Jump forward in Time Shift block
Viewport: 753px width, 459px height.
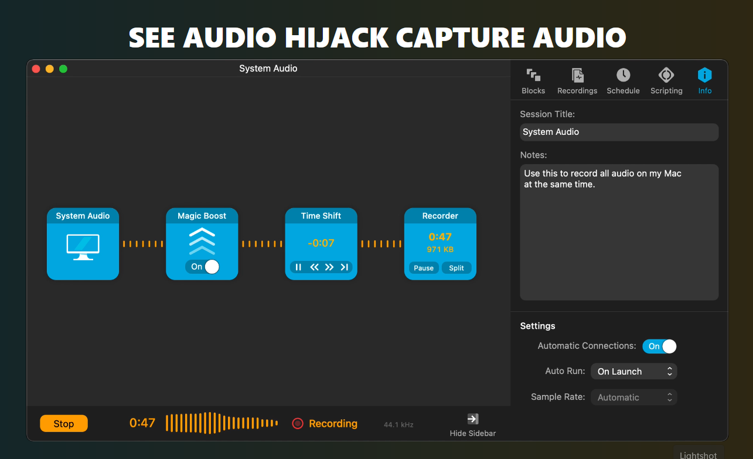click(x=329, y=267)
